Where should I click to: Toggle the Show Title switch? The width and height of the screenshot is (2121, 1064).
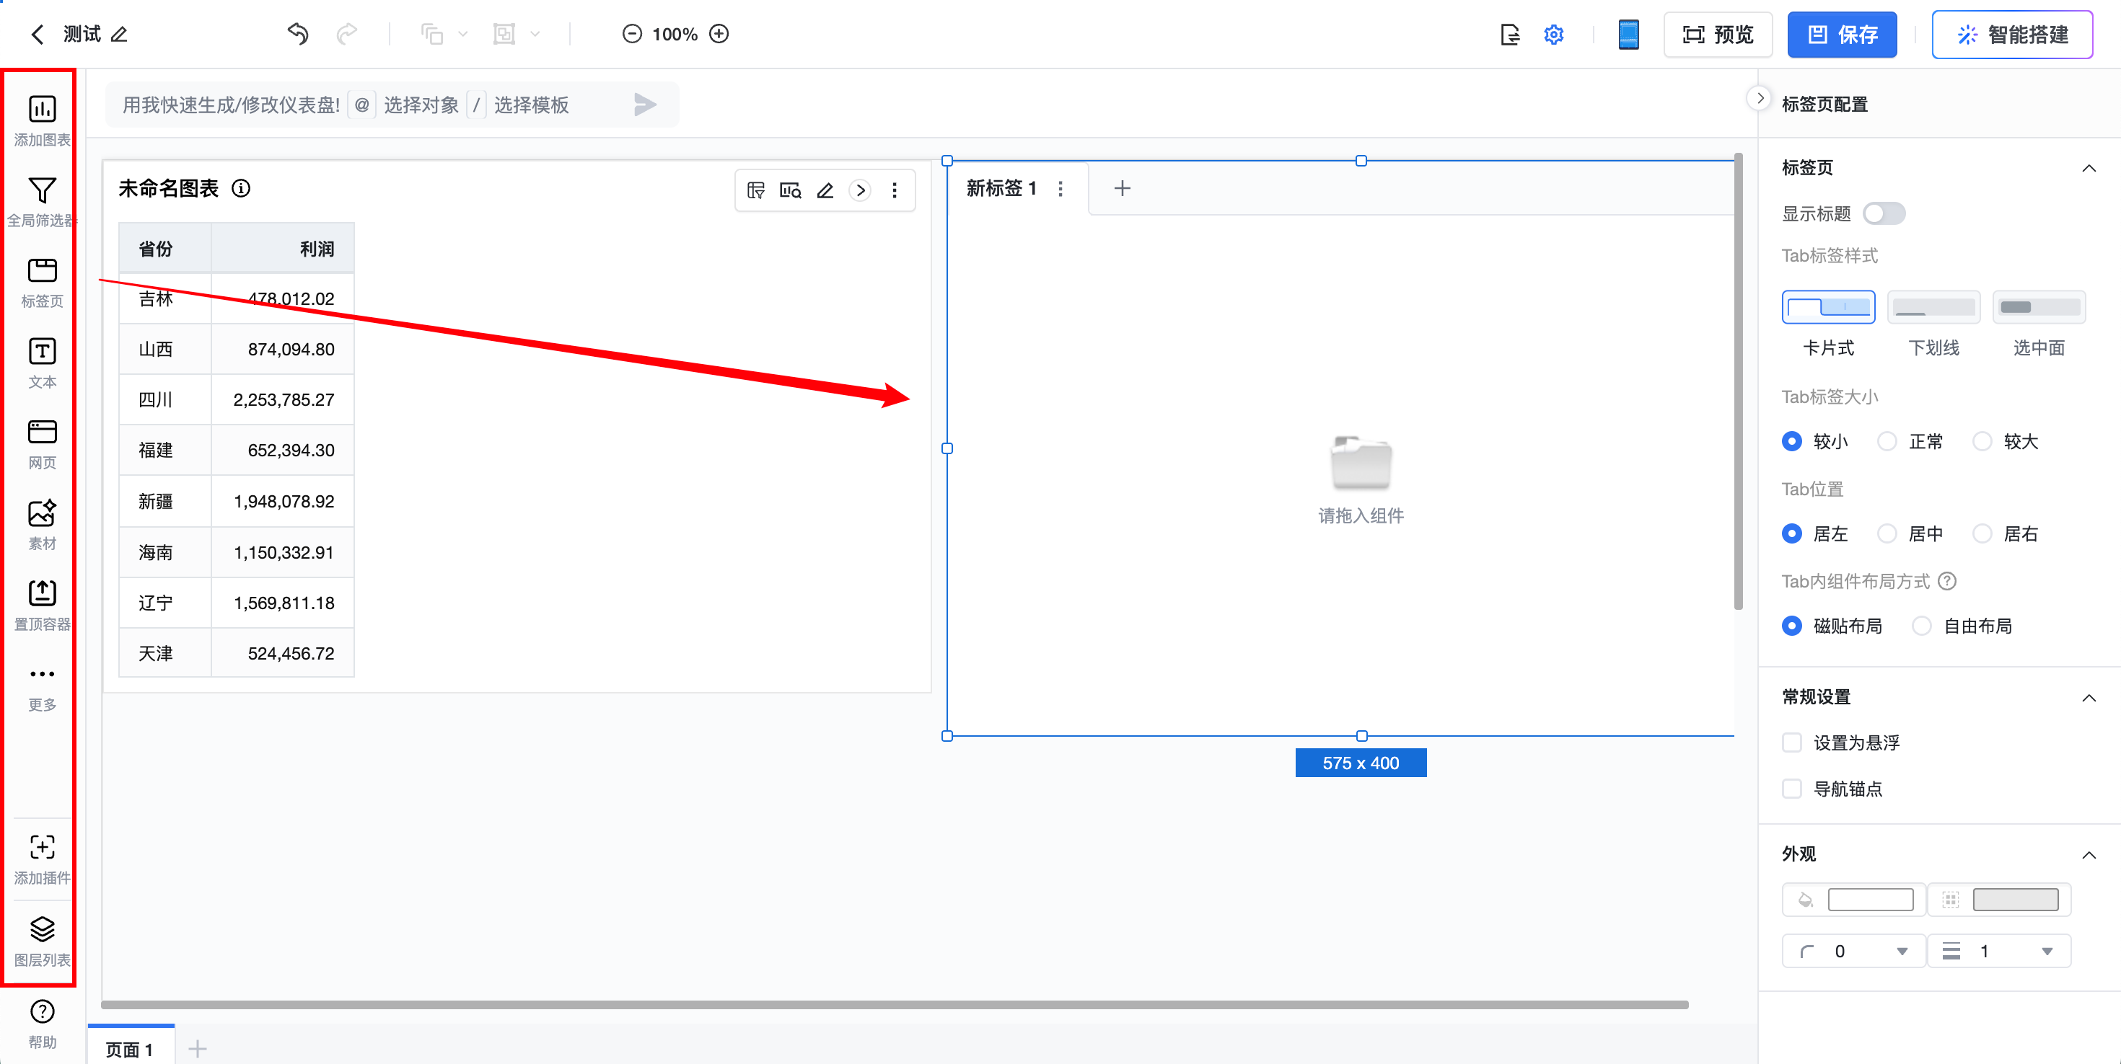tap(1883, 214)
